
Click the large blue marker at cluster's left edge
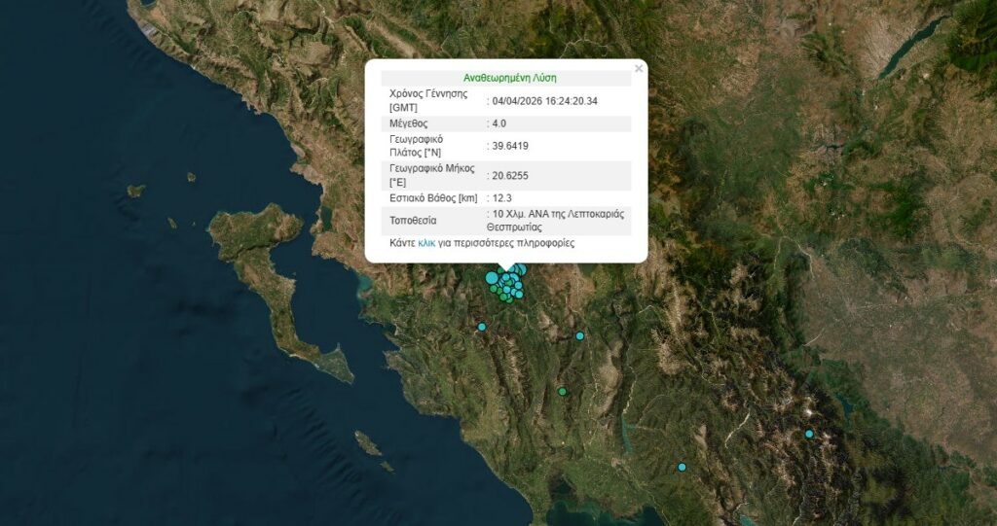pos(492,278)
